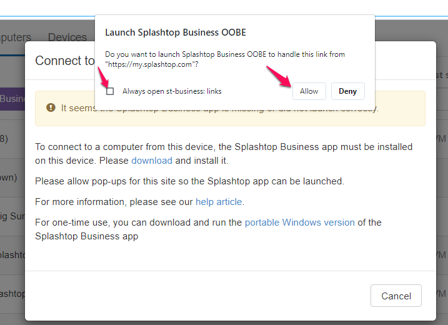The width and height of the screenshot is (448, 325).
Task: Click the yellow "It seems" warning banner
Action: 230,108
